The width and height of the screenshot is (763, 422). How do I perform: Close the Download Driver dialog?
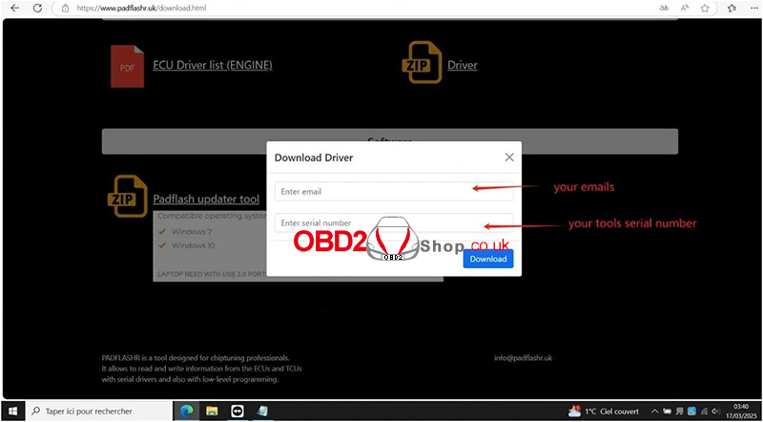click(509, 157)
